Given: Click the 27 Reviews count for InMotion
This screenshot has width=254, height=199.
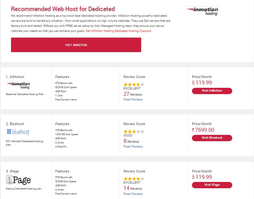Looking at the screenshot, I should tap(133, 94).
